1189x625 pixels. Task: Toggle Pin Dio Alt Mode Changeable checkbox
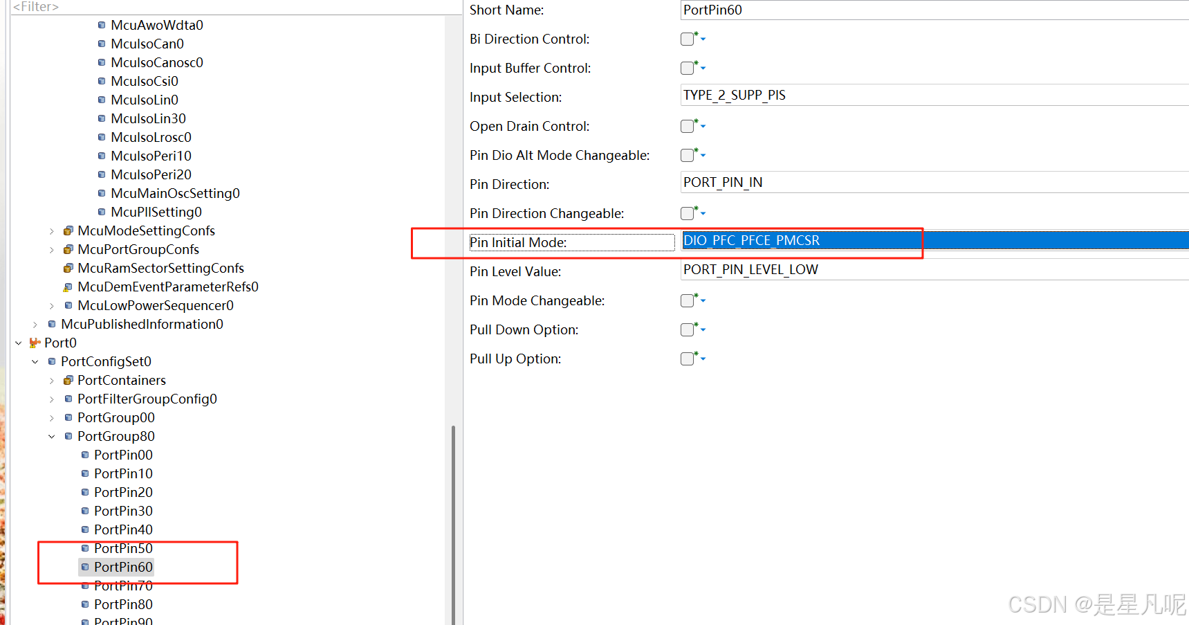tap(687, 156)
